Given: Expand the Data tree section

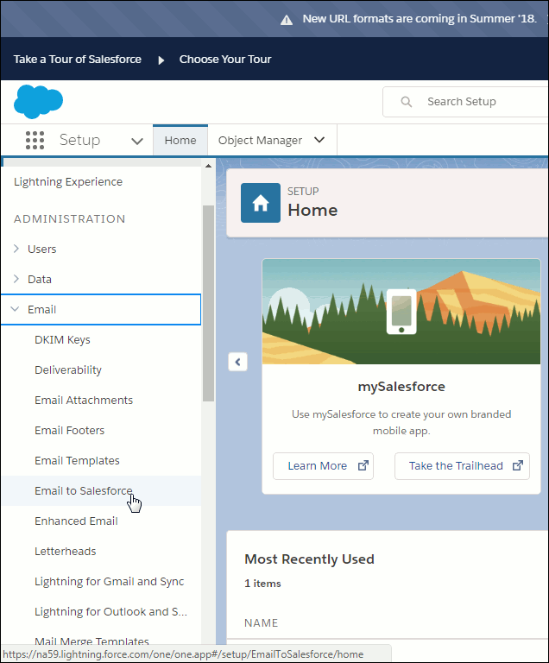Looking at the screenshot, I should (16, 279).
